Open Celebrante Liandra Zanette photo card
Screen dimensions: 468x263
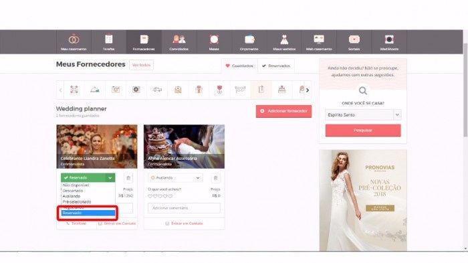97,147
